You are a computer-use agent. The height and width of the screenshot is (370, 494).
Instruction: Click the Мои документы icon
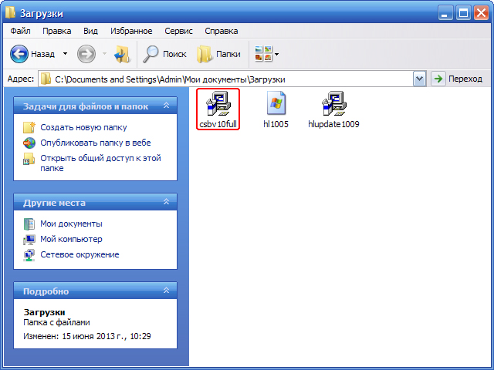pyautogui.click(x=29, y=224)
